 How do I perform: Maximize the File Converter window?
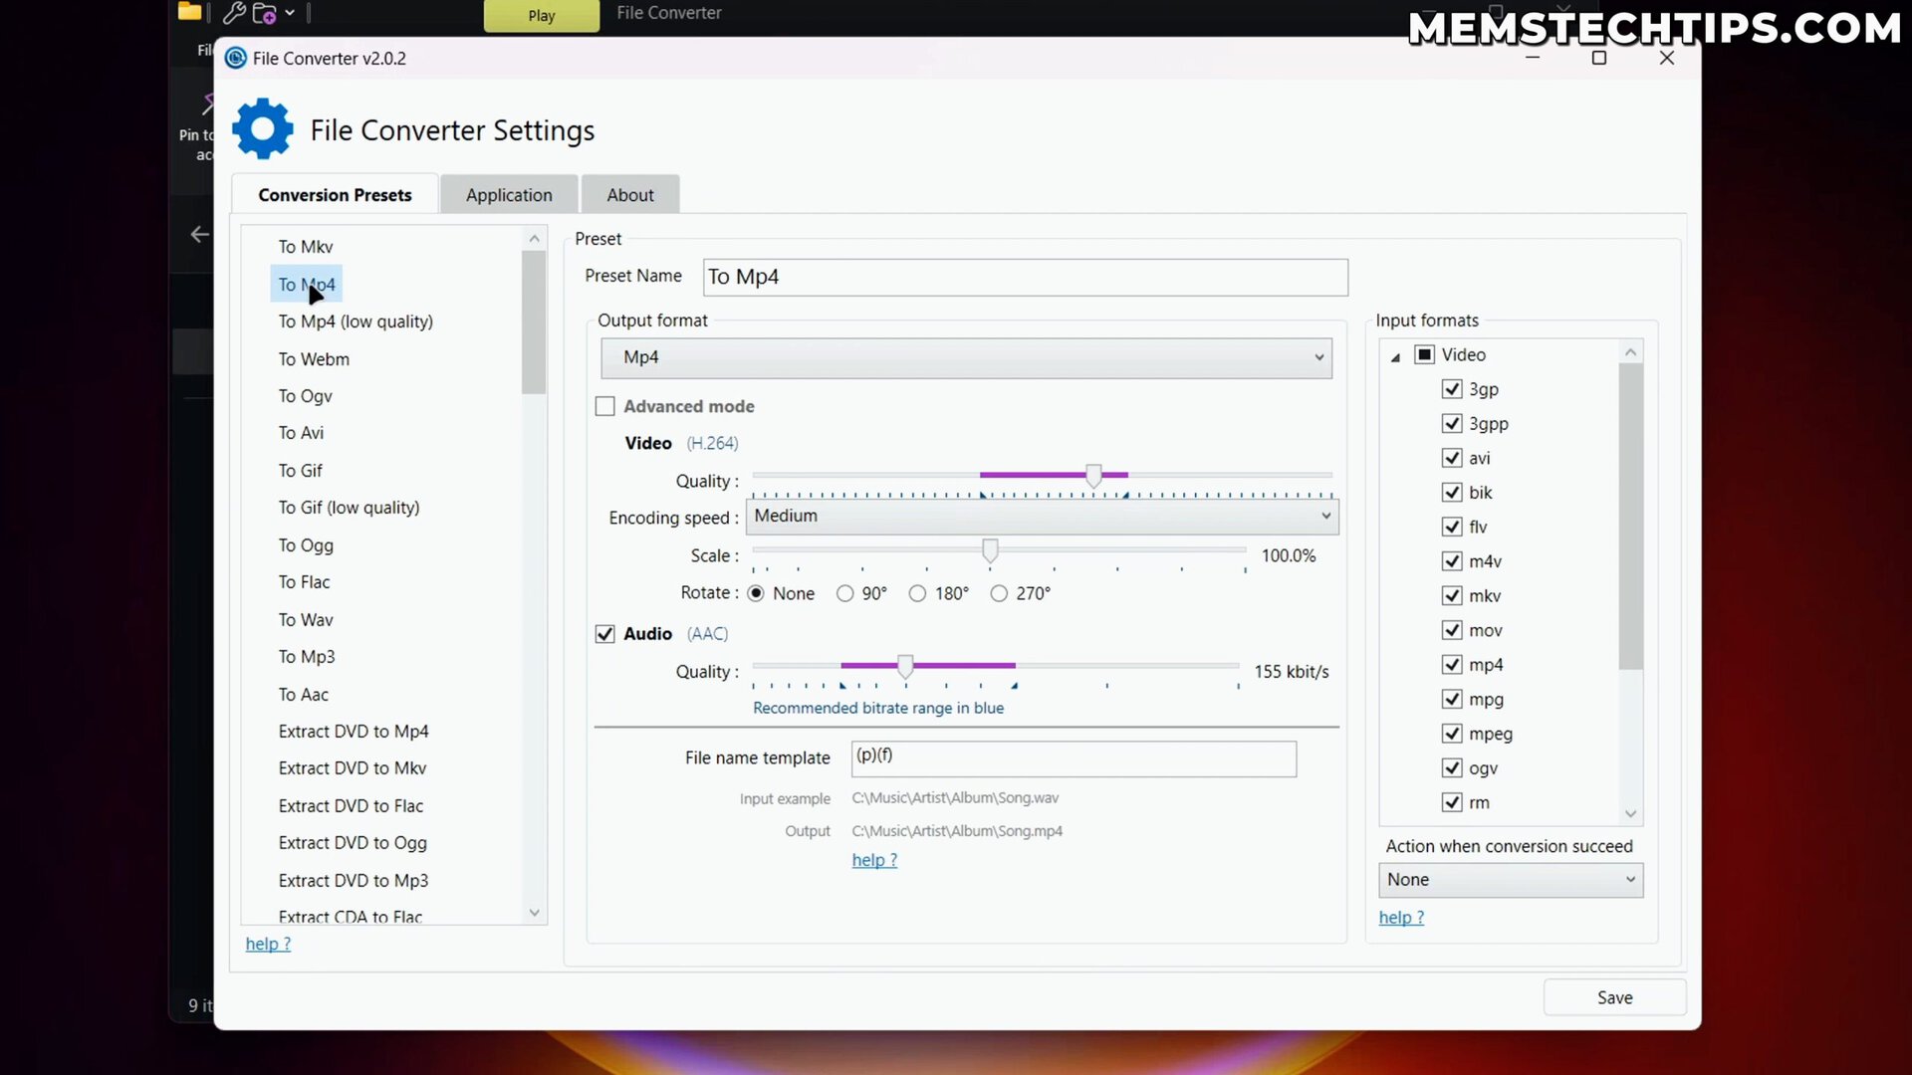coord(1599,58)
